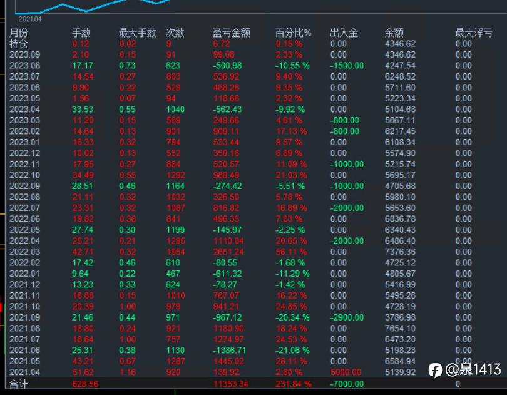This screenshot has height=395, width=507.
Task: Click the 1.16 max lots cell
Action: click(128, 372)
